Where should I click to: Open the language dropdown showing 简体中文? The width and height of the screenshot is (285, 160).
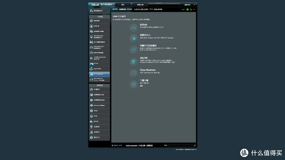pyautogui.click(x=188, y=5)
